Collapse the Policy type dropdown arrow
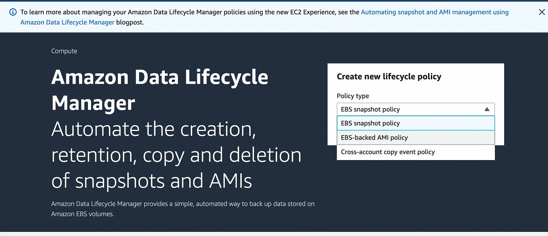Screen dimensions: 548x236 click(487, 109)
